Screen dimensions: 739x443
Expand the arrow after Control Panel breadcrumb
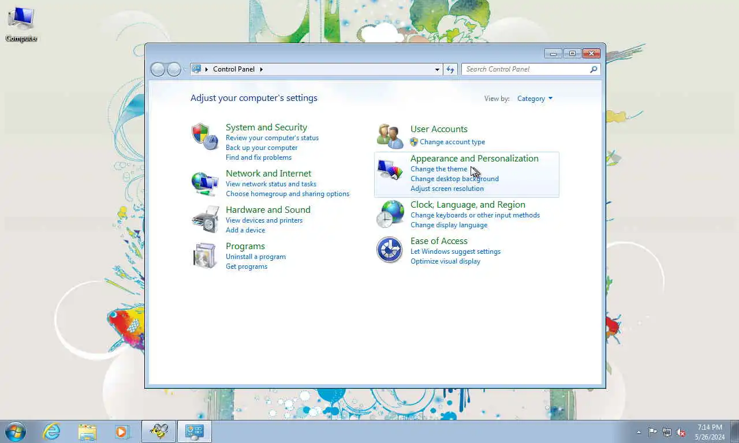coord(261,69)
